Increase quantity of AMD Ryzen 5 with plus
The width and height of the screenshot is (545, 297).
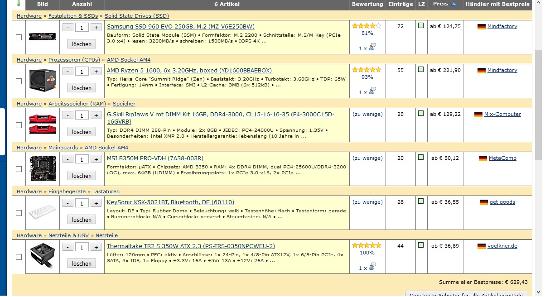click(x=96, y=71)
